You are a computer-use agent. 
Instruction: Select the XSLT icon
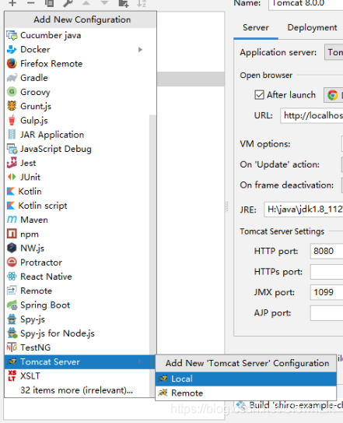pos(12,375)
